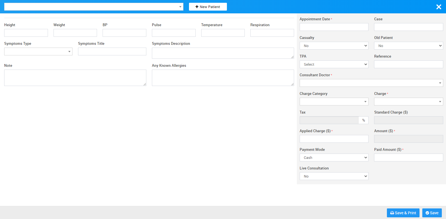This screenshot has height=219, width=446.
Task: Open the Old Patient dropdown
Action: 408,46
